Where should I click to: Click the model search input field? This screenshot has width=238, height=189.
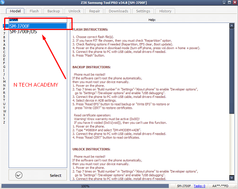coord(38,19)
